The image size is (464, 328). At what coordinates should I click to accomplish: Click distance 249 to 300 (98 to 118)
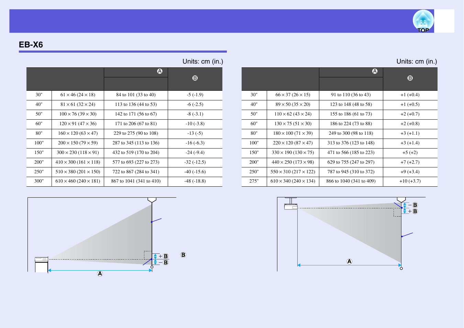tap(351, 133)
